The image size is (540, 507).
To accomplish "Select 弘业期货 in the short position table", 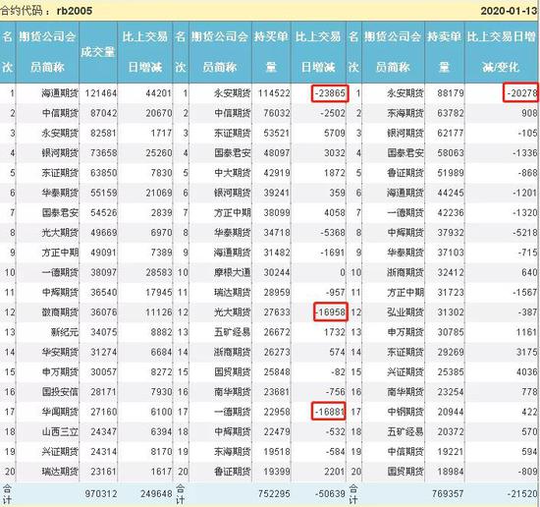I will coord(405,312).
